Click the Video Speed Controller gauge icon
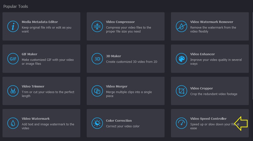Image resolution: width=253 pixels, height=141 pixels. [181, 123]
